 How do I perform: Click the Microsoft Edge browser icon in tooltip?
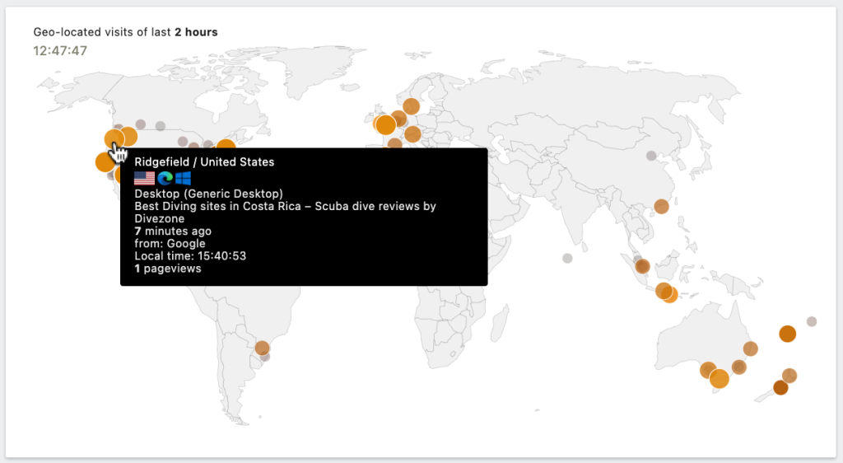coord(165,178)
